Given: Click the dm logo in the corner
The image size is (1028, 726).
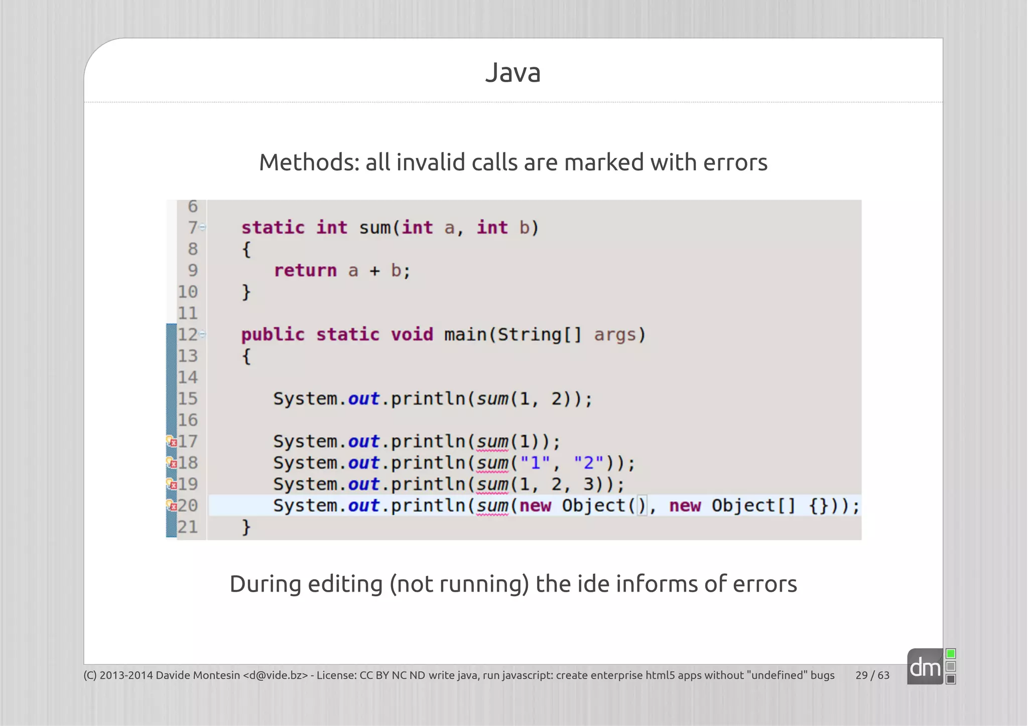Looking at the screenshot, I should tap(925, 667).
